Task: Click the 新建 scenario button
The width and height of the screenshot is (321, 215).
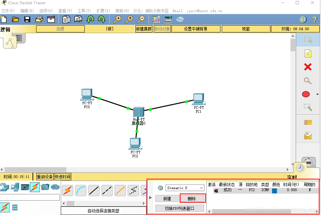Action: click(167, 199)
